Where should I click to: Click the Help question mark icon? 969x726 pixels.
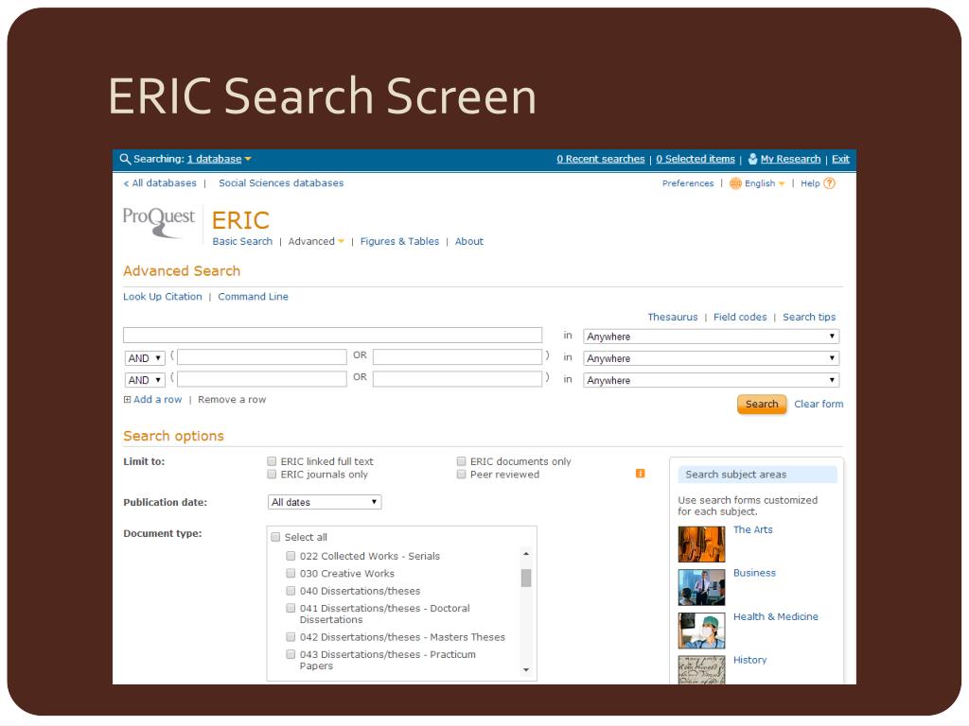[830, 183]
